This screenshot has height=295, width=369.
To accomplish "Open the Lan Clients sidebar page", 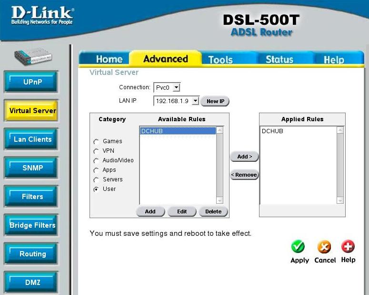I will [31, 139].
